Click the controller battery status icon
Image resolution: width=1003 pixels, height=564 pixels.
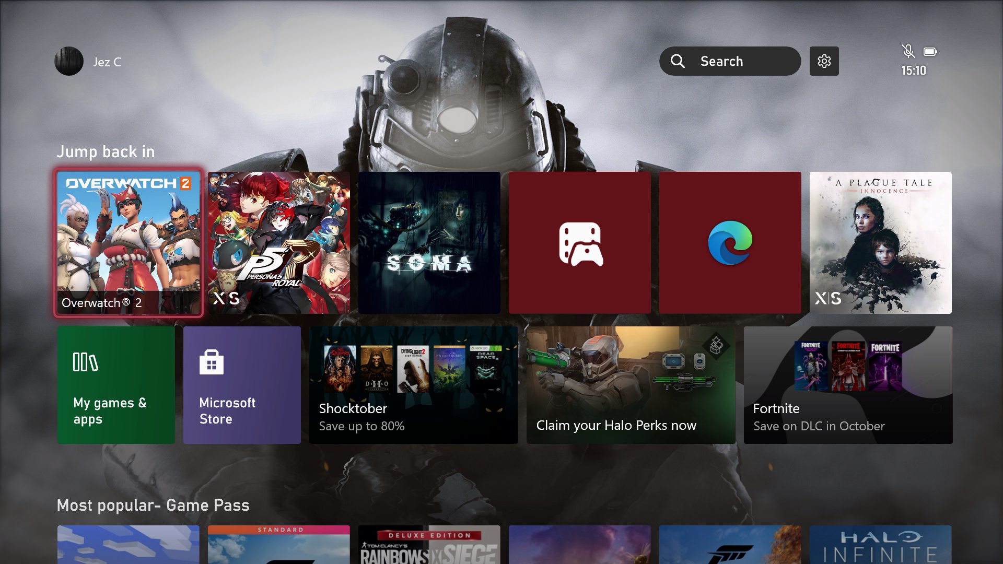click(x=930, y=51)
